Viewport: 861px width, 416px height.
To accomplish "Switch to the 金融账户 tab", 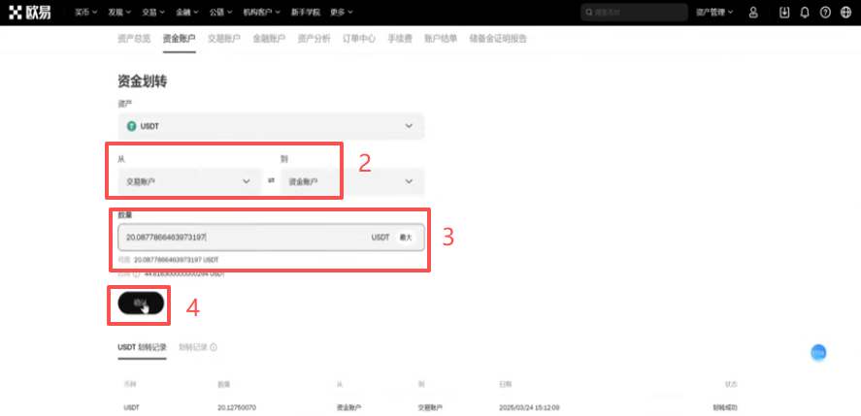I will (269, 39).
